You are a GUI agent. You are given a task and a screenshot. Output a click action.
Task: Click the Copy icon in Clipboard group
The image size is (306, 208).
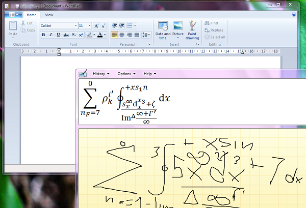tap(23, 30)
